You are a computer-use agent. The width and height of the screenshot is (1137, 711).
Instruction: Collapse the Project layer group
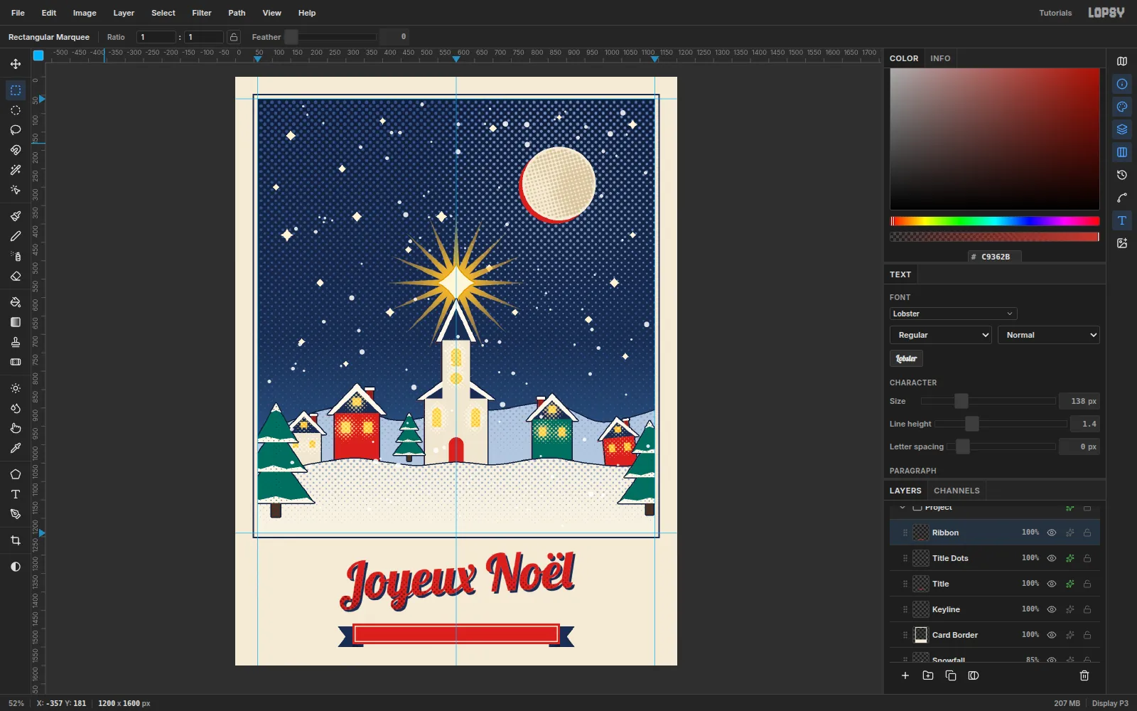click(x=902, y=508)
